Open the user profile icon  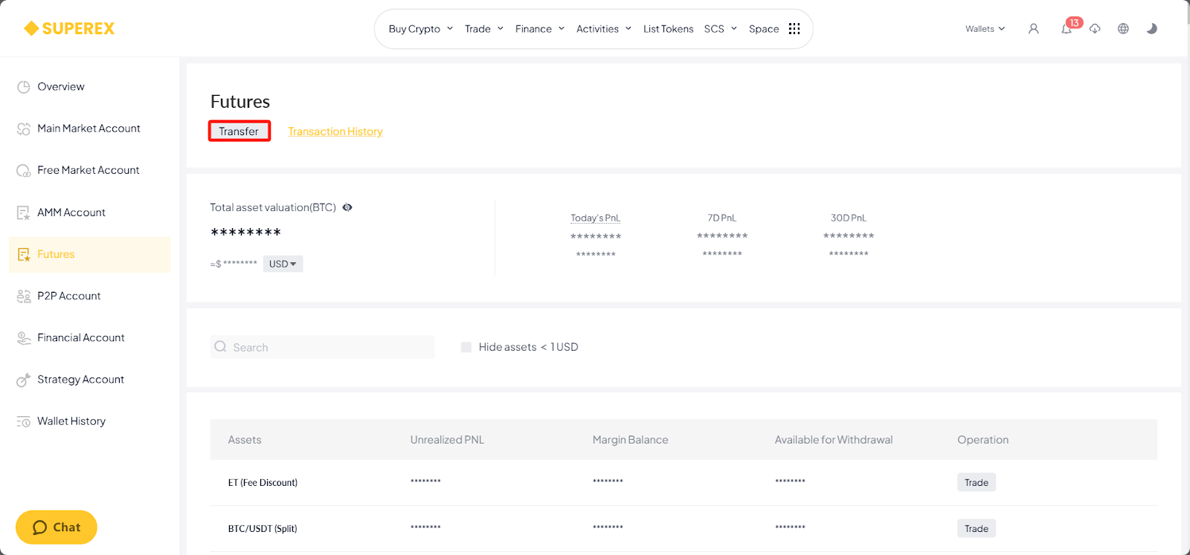click(1033, 28)
